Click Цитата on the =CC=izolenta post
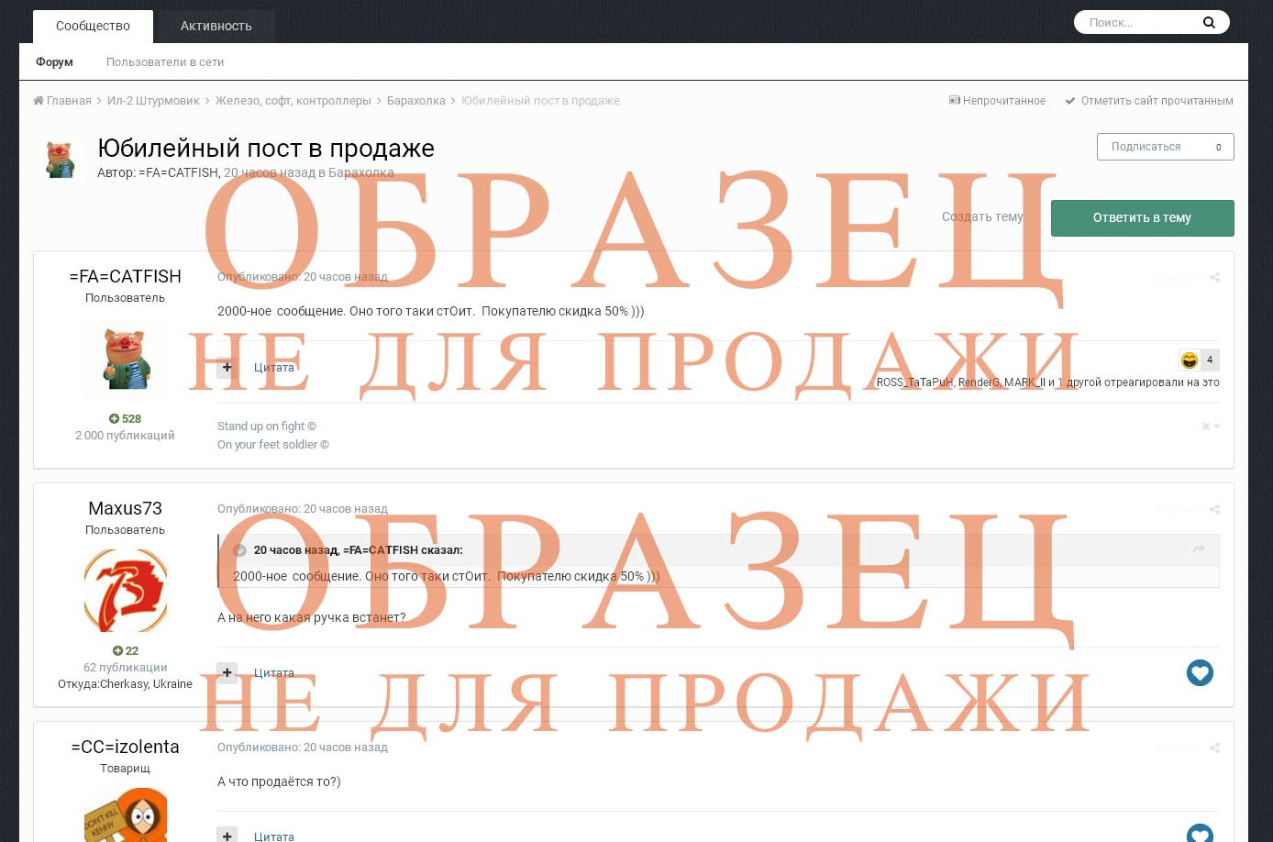The image size is (1273, 842). [274, 836]
